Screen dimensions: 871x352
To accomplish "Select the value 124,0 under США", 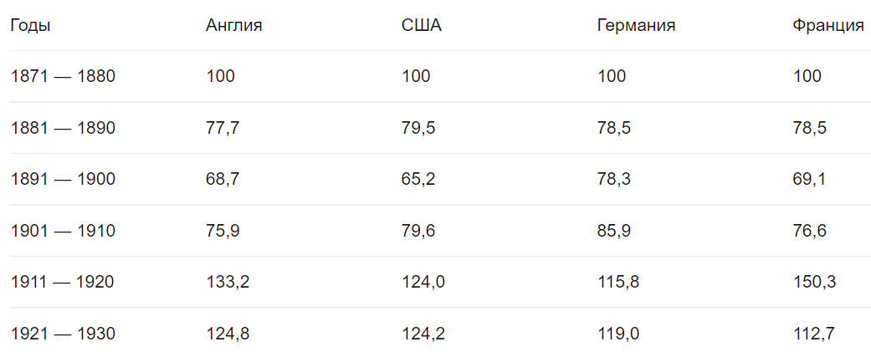I will click(x=423, y=282).
